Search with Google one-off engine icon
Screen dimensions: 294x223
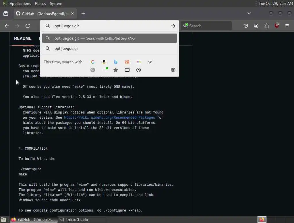pos(93,62)
